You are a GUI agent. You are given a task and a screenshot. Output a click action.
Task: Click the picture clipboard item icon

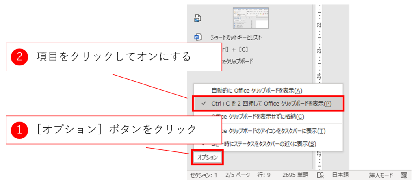pos(198,18)
